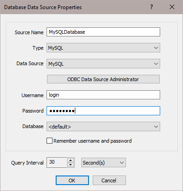Click the Cancel button
Viewport: 183px width, 191px height.
(x=109, y=181)
